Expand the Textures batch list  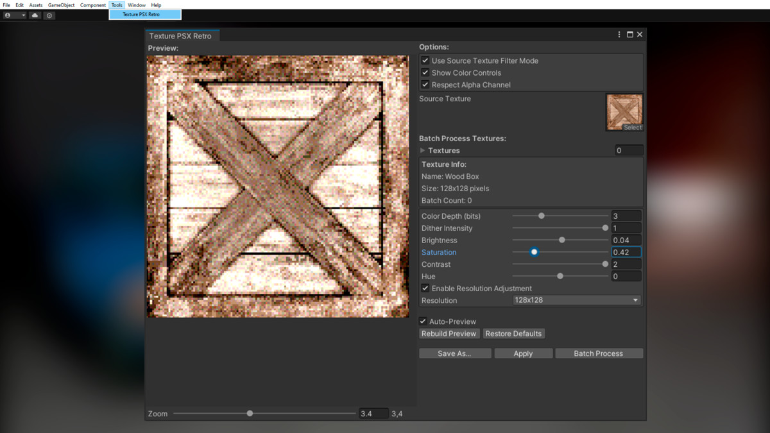click(422, 150)
